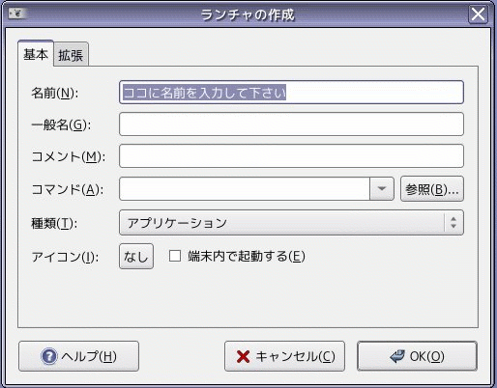Enable 端末内で起動する checkbox
Viewport: 497px width, 388px height.
point(175,256)
